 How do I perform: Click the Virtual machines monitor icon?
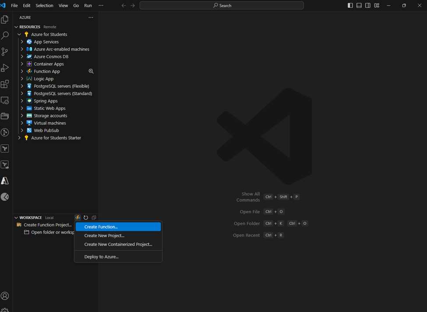(29, 123)
